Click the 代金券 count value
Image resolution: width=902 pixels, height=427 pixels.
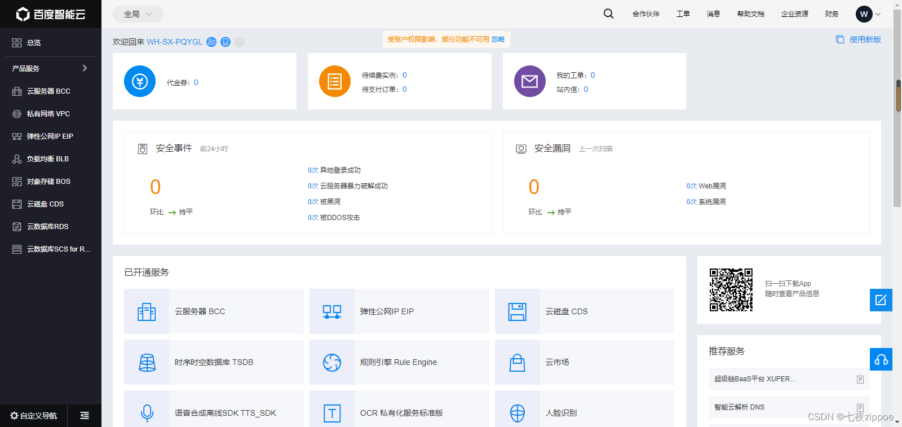coord(196,82)
